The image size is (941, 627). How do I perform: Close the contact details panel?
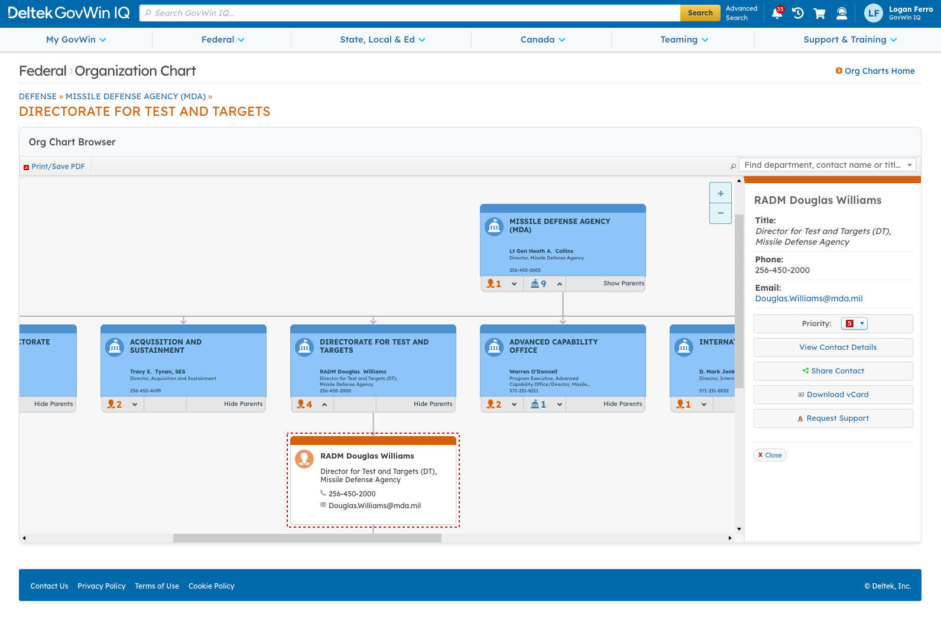point(770,455)
